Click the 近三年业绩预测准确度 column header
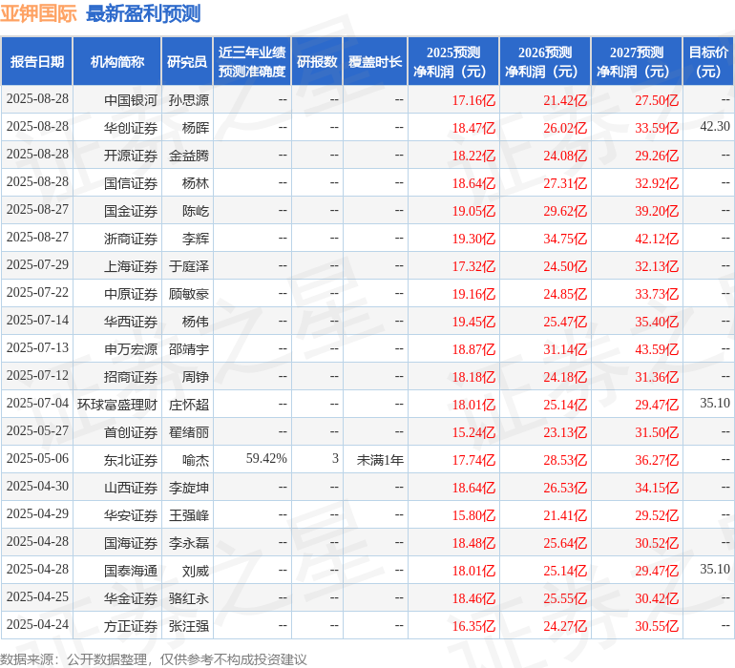The image size is (735, 668). click(x=252, y=61)
